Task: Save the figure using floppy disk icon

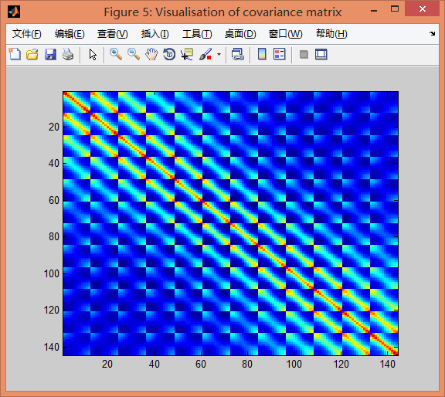Action: point(50,54)
